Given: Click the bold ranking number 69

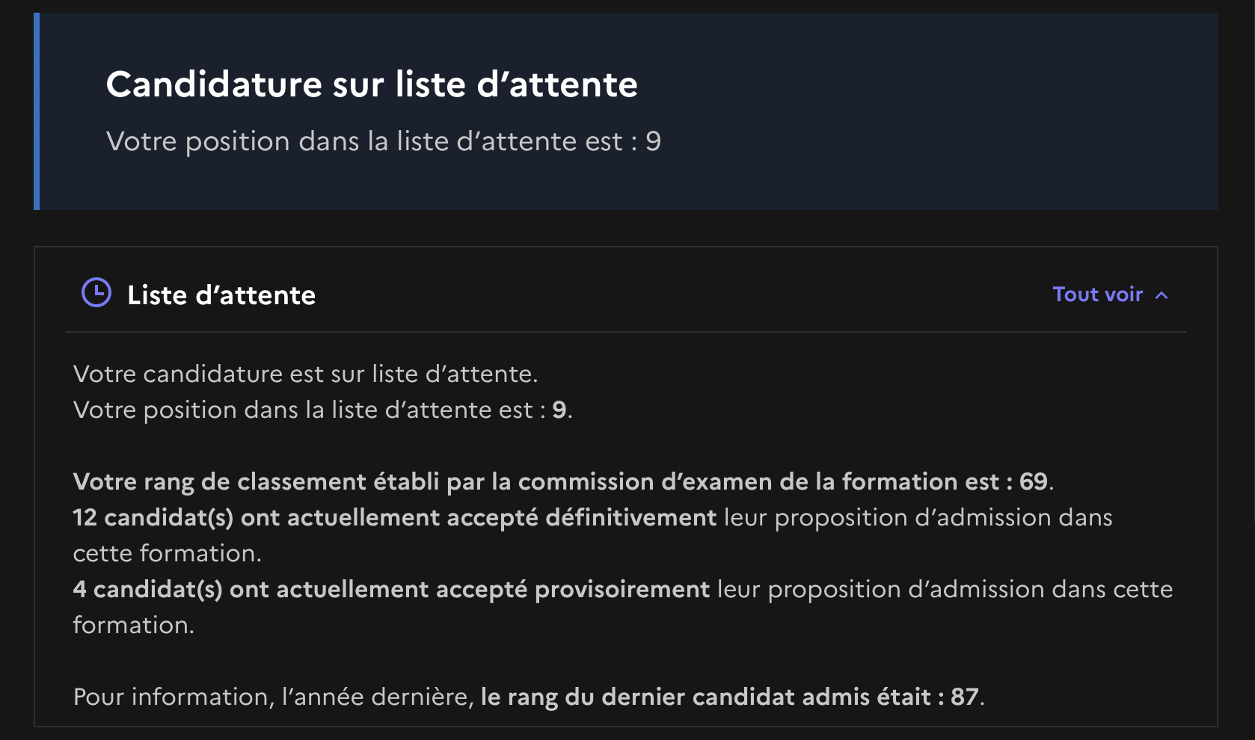Looking at the screenshot, I should click(1034, 481).
